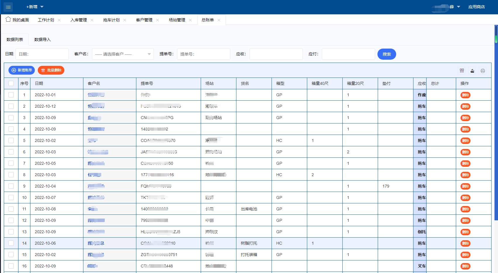498x273 pixels.
Task: Open the user account dropdown arrow
Action: pos(458,7)
